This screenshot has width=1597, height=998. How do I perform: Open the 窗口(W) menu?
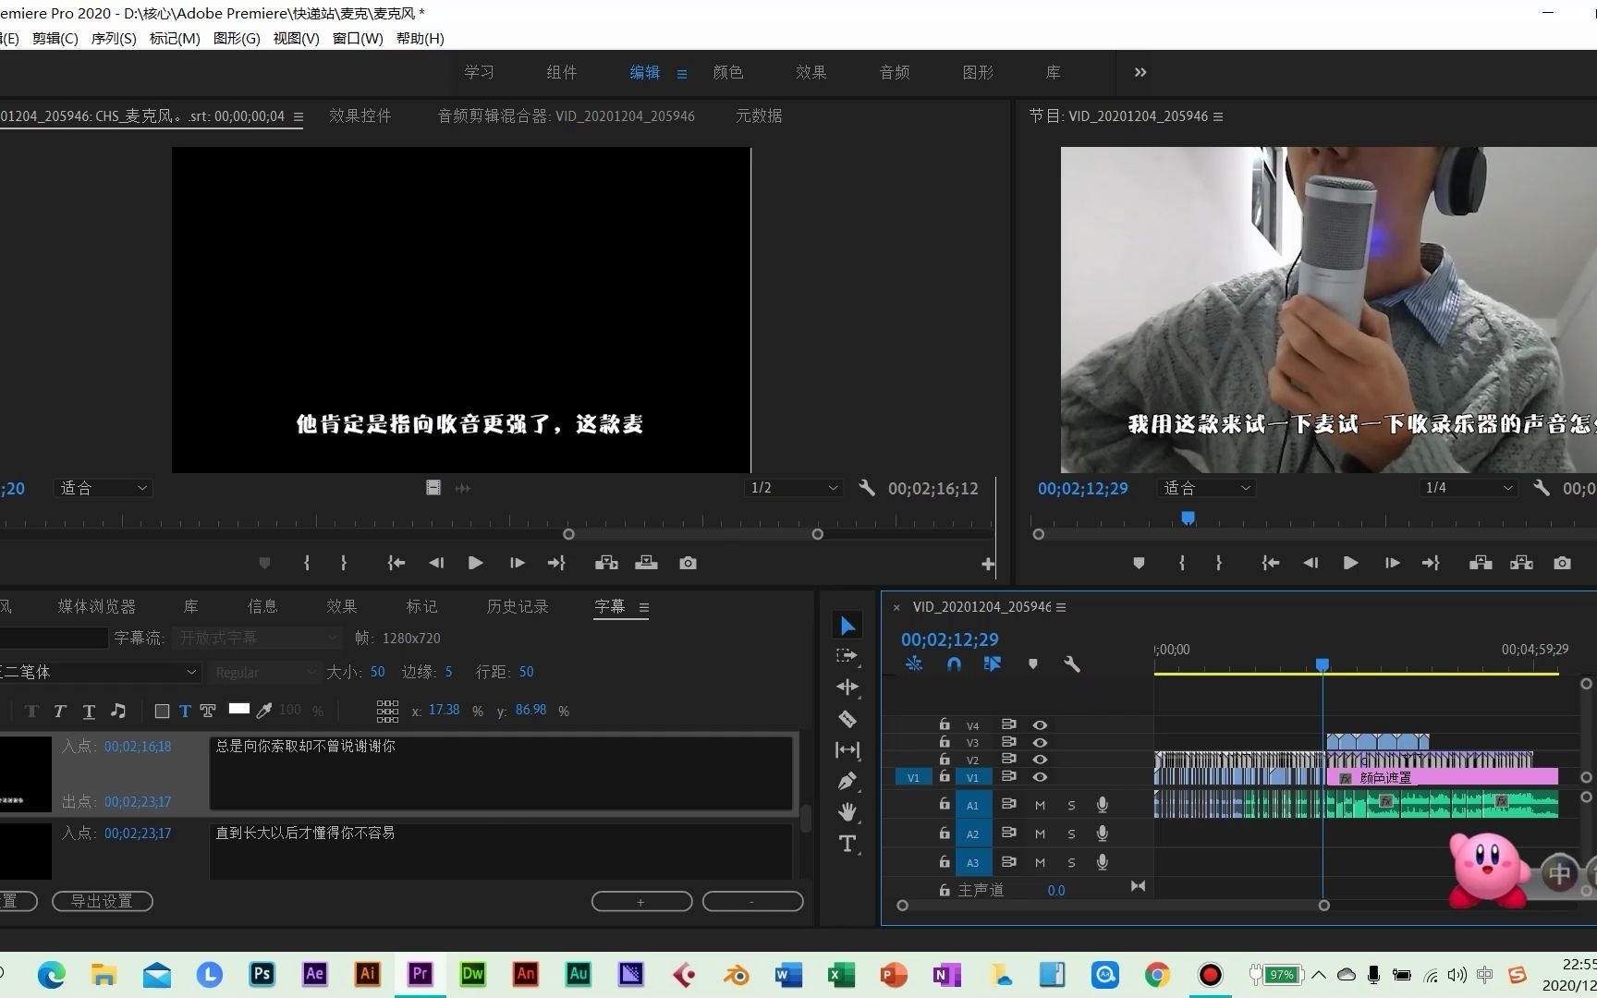point(357,38)
